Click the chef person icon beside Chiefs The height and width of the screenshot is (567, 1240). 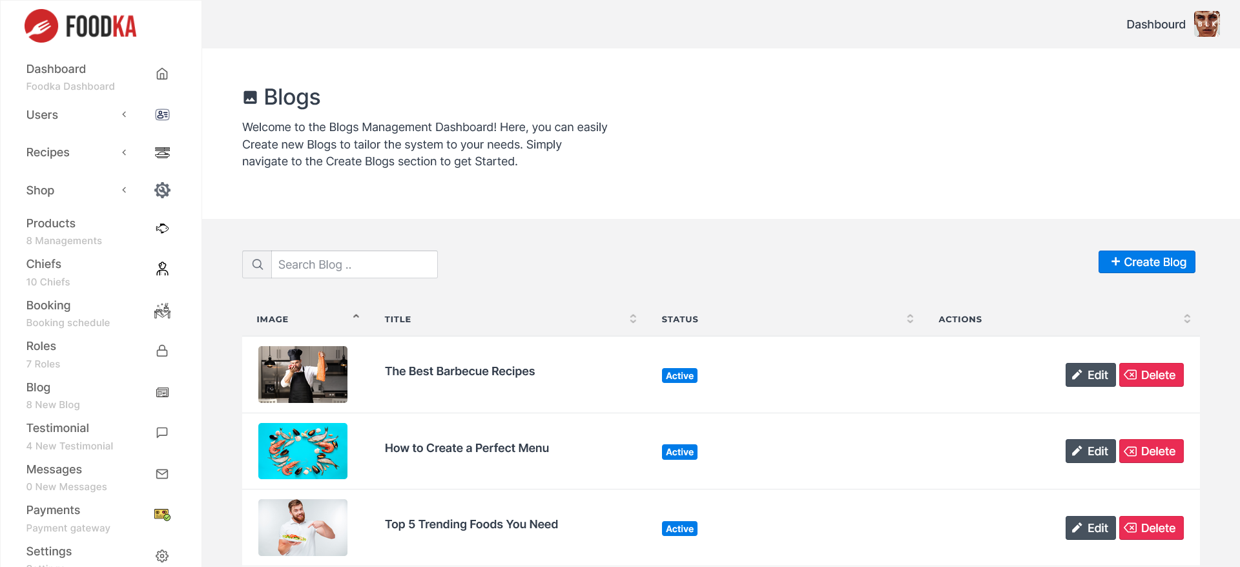click(x=162, y=269)
